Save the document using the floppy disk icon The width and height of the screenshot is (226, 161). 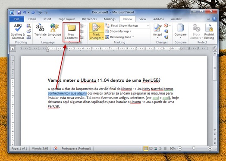point(19,12)
